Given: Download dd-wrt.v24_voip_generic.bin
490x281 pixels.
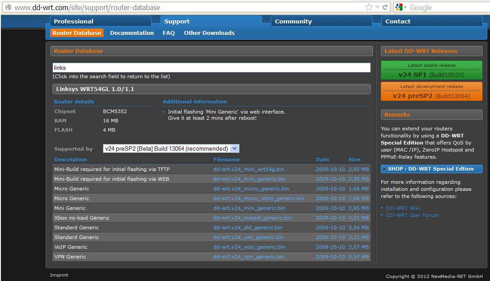Looking at the screenshot, I should (249, 247).
